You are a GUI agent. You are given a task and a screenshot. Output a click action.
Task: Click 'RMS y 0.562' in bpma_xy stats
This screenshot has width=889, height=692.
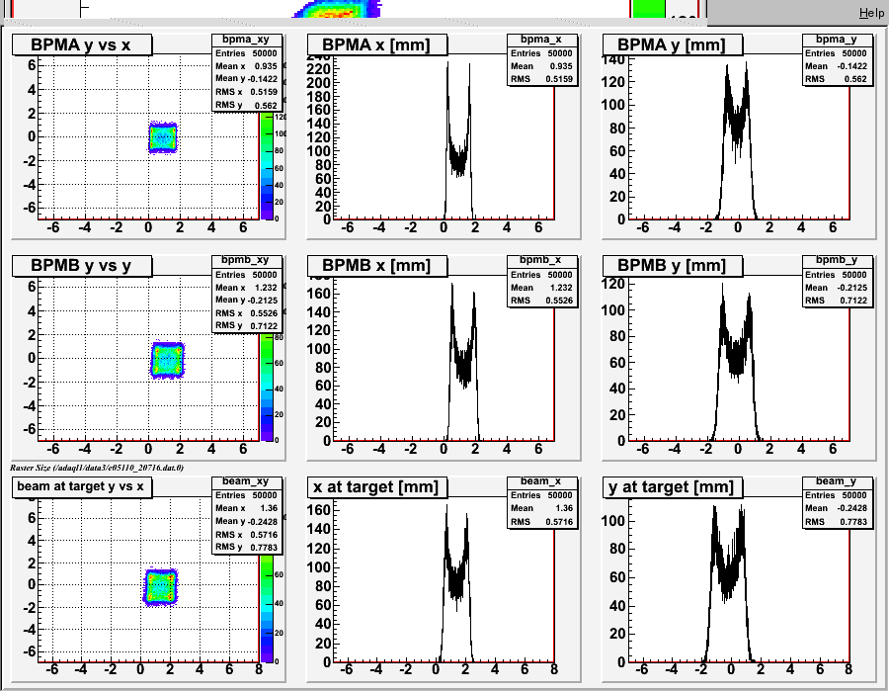(x=246, y=105)
